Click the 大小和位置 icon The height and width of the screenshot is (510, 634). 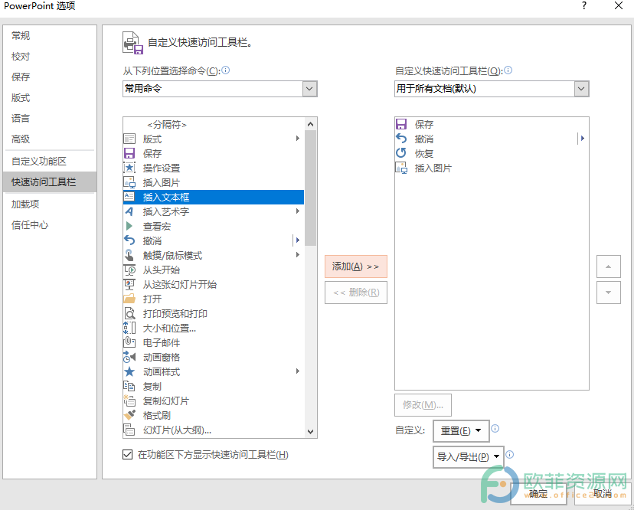pos(129,328)
